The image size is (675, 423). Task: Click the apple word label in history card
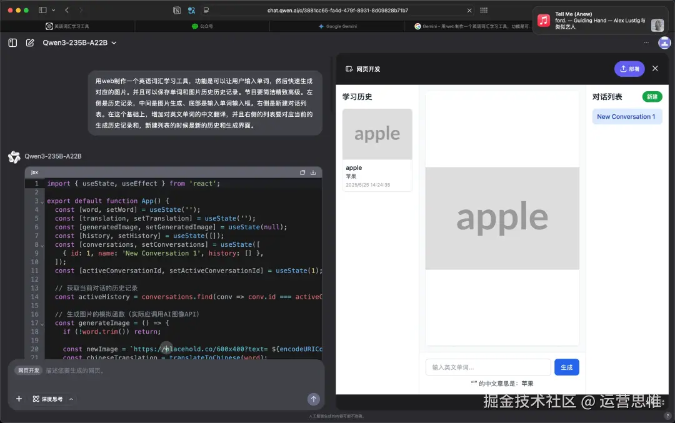[x=354, y=168]
